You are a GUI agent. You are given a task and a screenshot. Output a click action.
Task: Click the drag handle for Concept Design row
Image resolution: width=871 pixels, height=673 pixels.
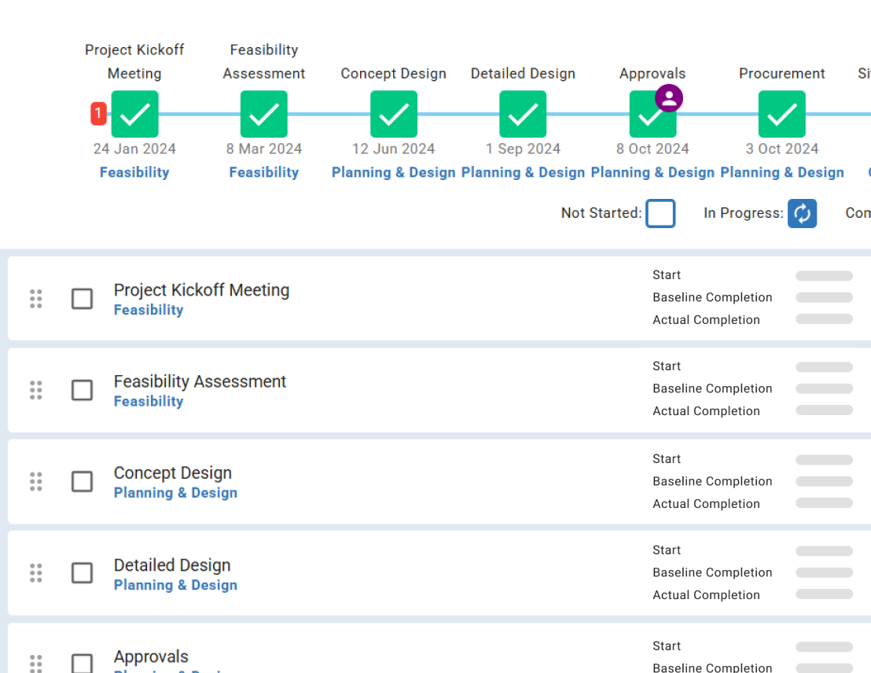click(35, 481)
